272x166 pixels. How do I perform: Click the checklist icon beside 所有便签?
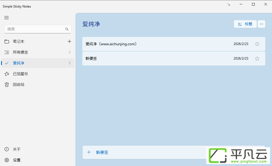pyautogui.click(x=7, y=52)
